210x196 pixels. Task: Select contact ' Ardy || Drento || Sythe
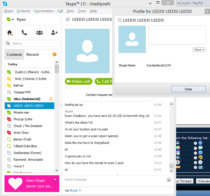point(30,79)
